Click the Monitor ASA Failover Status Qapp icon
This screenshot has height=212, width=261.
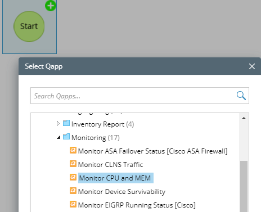point(73,150)
